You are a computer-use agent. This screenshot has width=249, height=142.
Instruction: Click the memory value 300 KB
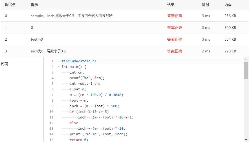230,28
